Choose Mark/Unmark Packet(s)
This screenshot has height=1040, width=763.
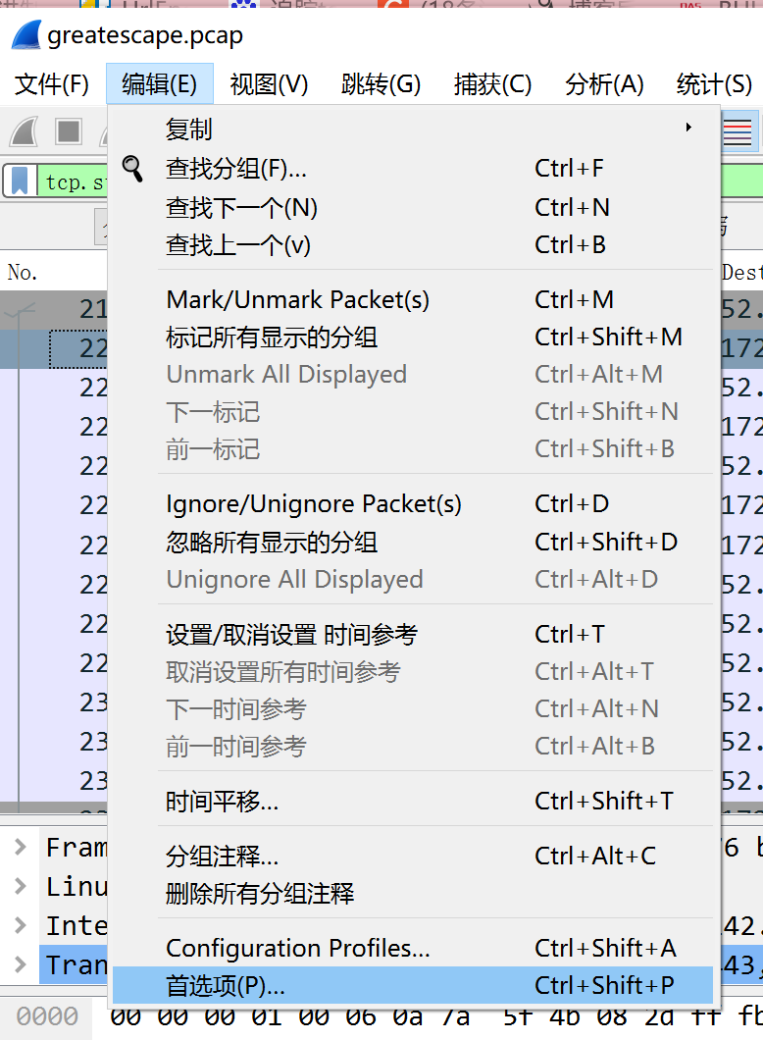[412, 300]
